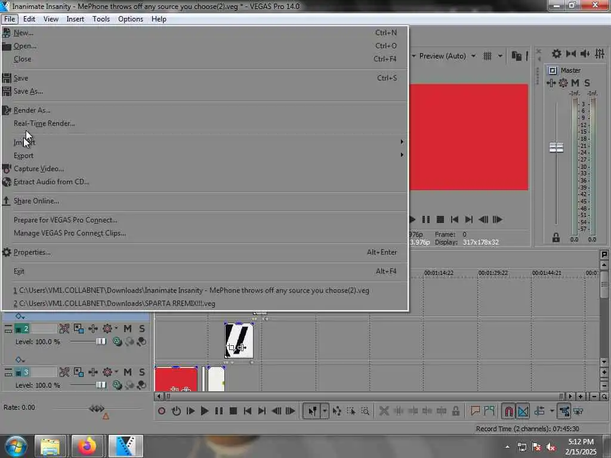
Task: Open Master bus audio properties gear
Action: (557, 54)
